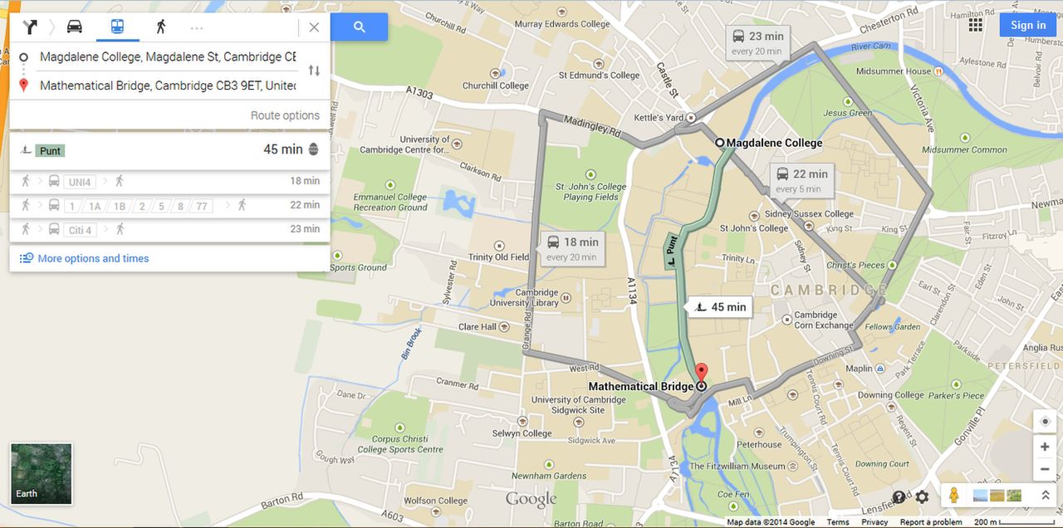Click the Selwyn College label
Image resolution: width=1063 pixels, height=528 pixels.
[522, 433]
